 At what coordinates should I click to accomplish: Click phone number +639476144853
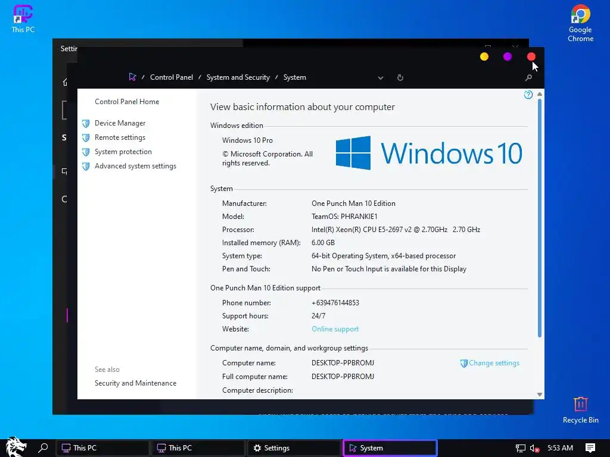click(335, 303)
